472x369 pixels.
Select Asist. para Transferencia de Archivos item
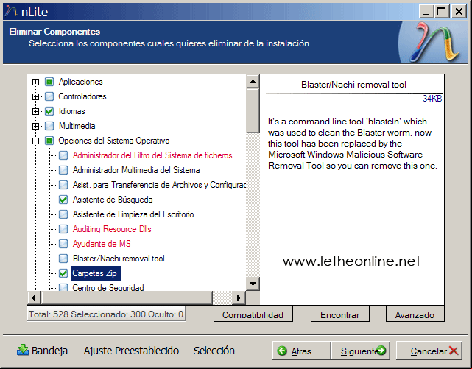pos(158,185)
